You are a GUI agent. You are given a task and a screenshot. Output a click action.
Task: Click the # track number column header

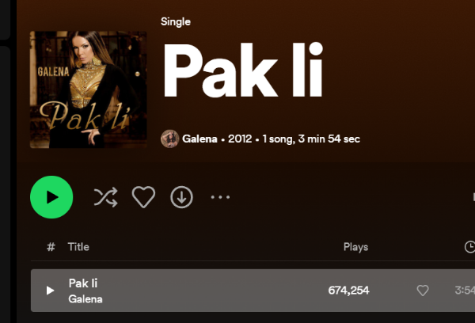point(51,247)
